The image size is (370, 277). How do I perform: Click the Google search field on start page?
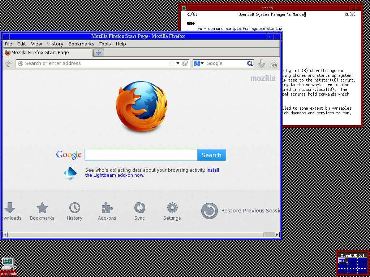click(141, 155)
